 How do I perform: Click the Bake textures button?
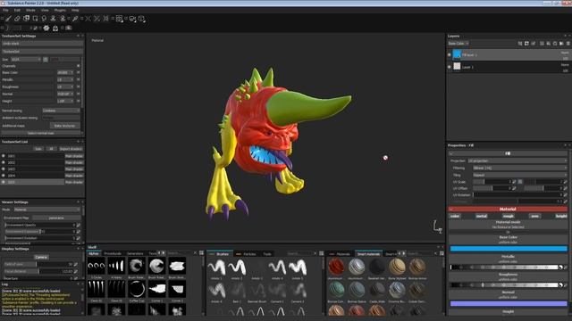pyautogui.click(x=64, y=126)
